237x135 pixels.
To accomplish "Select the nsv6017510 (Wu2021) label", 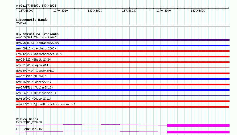I will [x=31, y=76].
